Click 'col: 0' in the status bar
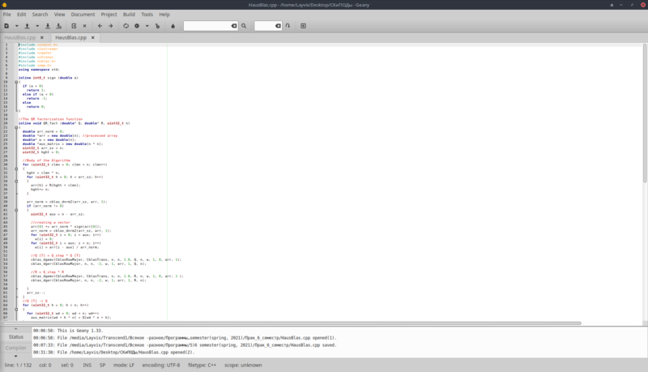This screenshot has width=648, height=372. [45, 365]
